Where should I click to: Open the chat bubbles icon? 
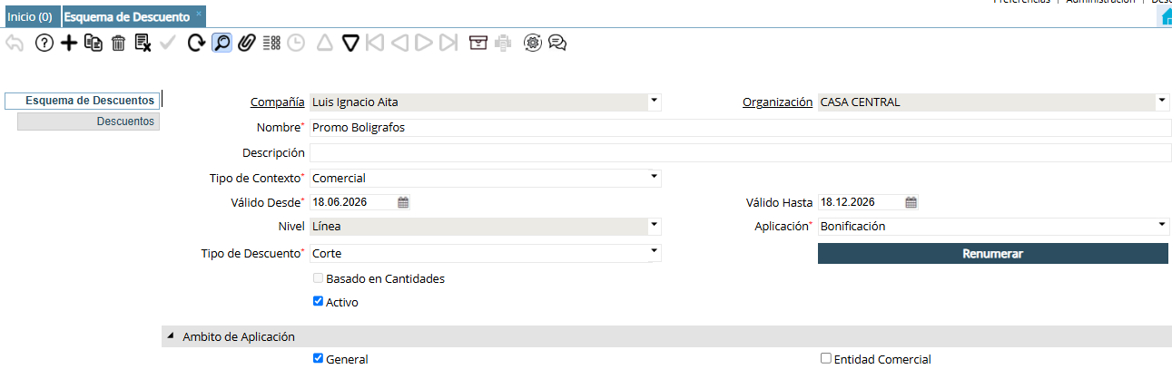coord(557,43)
